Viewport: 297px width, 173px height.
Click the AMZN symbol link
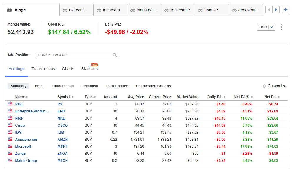pyautogui.click(x=63, y=140)
